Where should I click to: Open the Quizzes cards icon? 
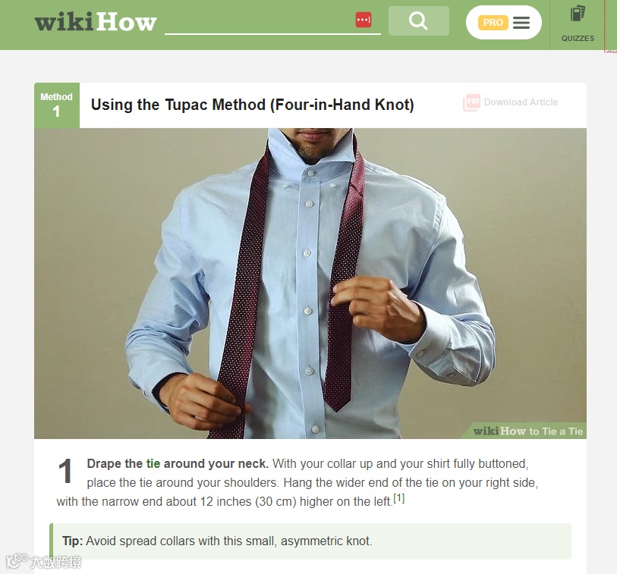point(578,14)
